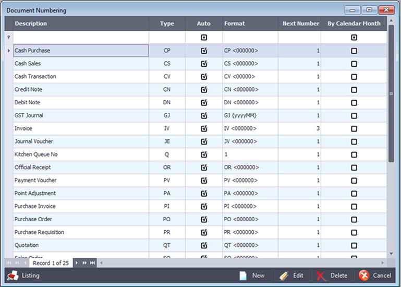Toggle Auto filter checkbox in filter row
Image resolution: width=401 pixels, height=287 pixels.
pyautogui.click(x=204, y=38)
